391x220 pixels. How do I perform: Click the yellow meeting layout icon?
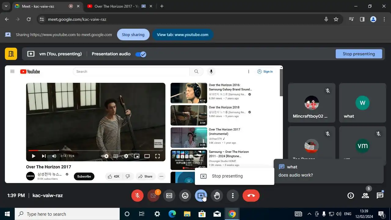click(11, 54)
